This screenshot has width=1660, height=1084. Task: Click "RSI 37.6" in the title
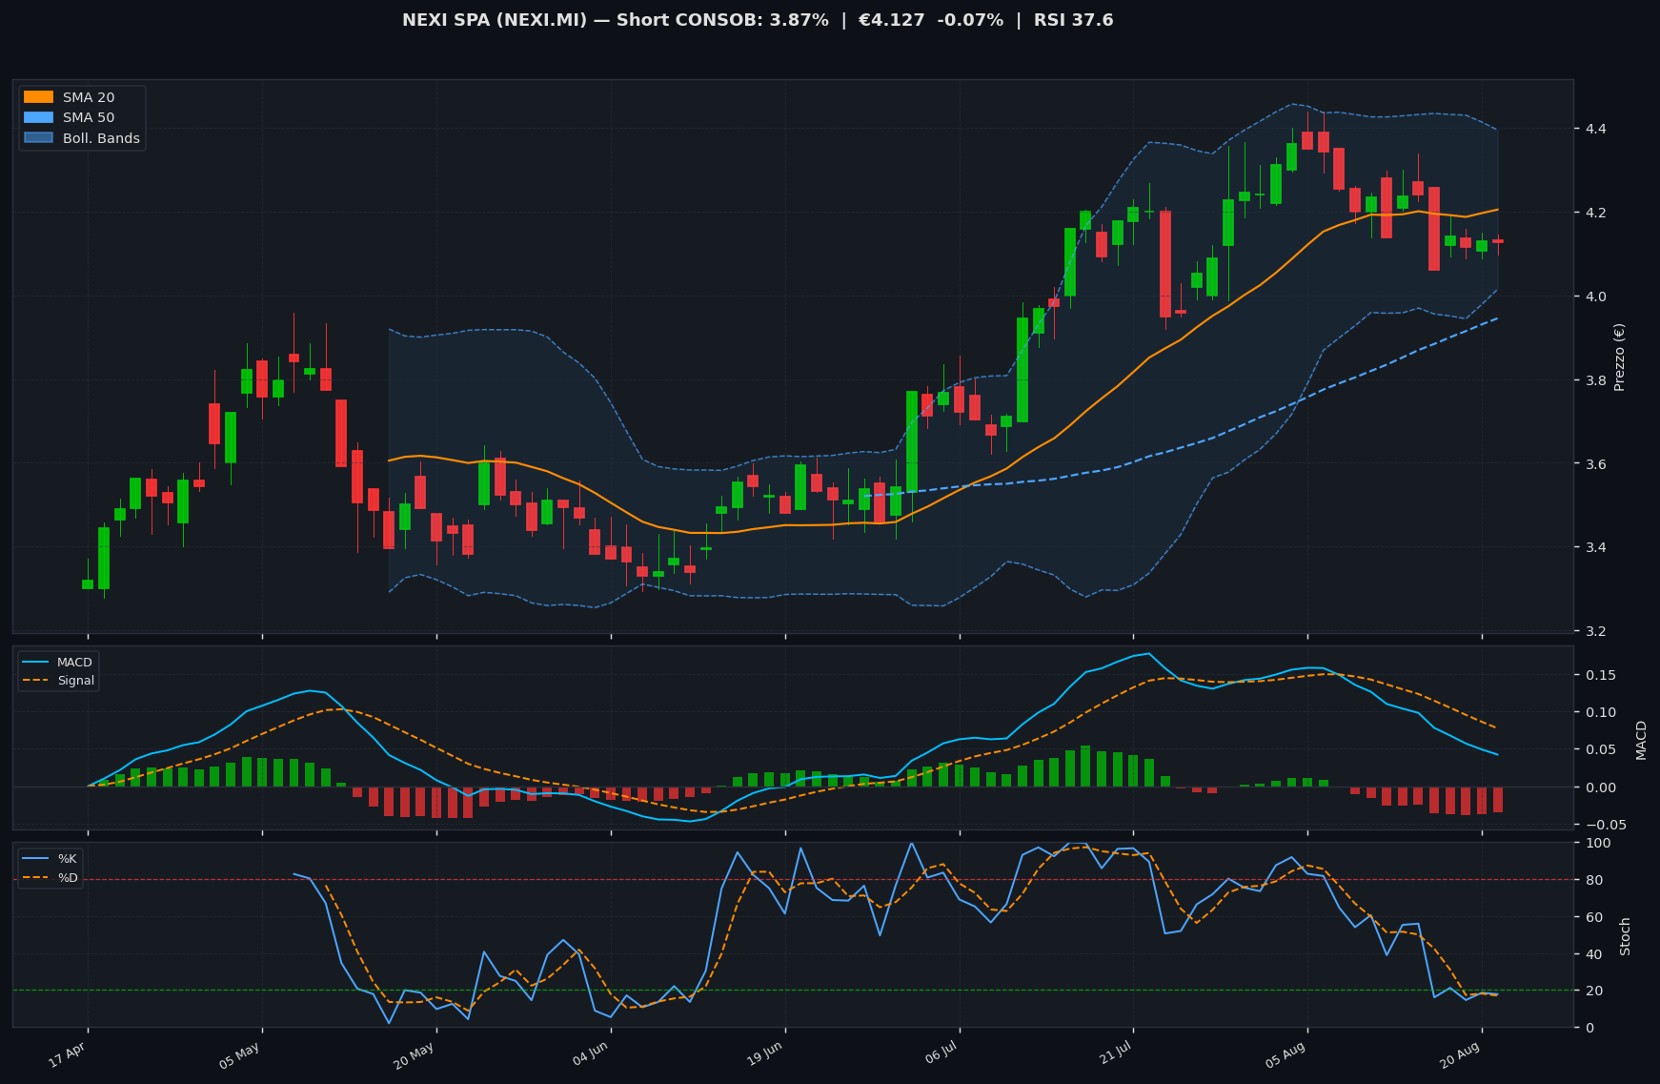1074,20
